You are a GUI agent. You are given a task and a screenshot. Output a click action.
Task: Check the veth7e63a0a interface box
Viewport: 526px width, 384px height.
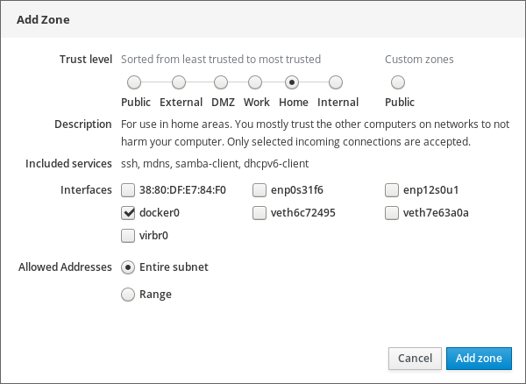[392, 212]
